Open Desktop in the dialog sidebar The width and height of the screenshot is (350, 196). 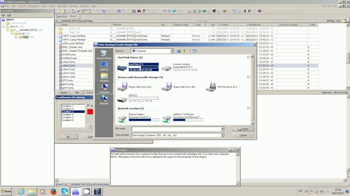pos(104,66)
